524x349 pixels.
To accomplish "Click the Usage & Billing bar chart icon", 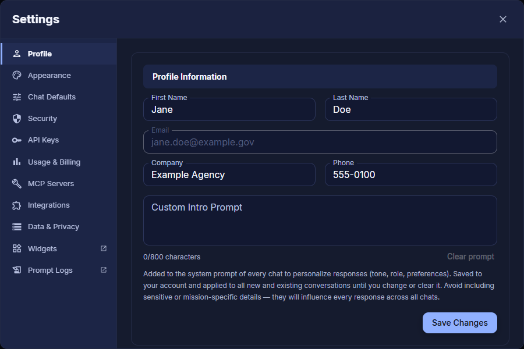I will pyautogui.click(x=17, y=162).
